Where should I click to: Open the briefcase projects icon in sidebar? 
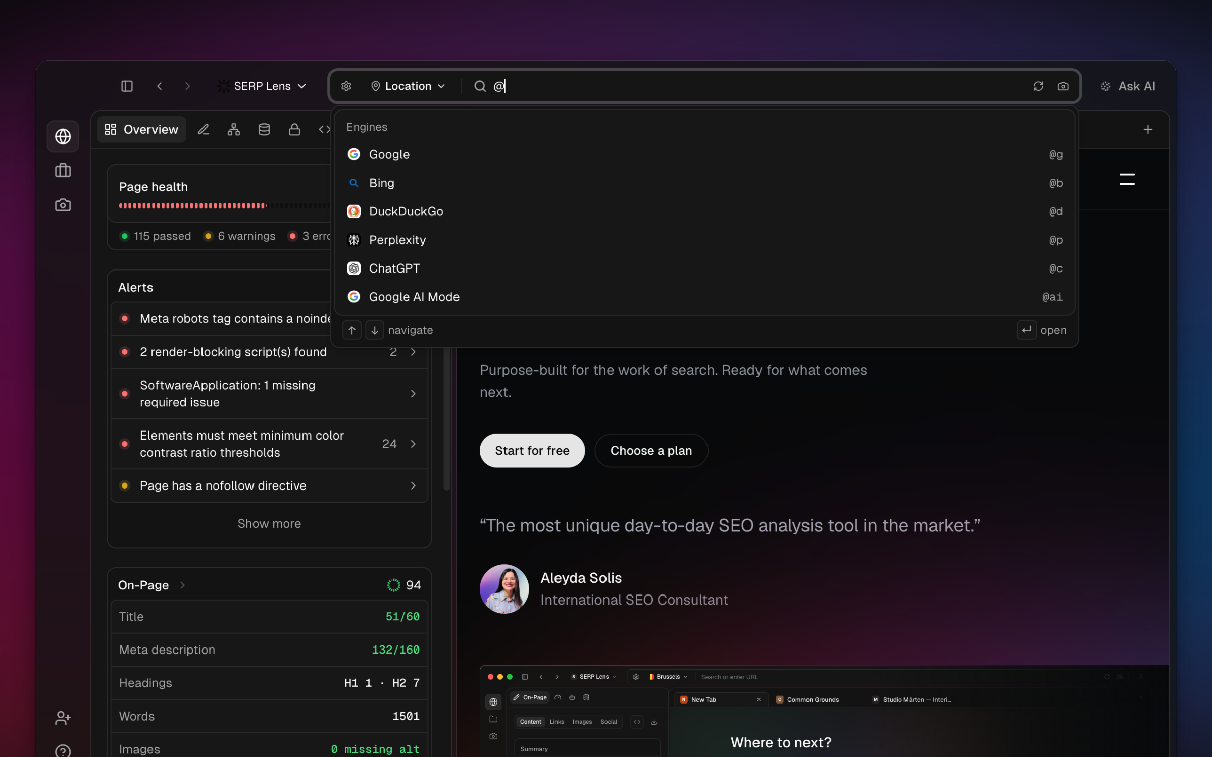click(63, 171)
